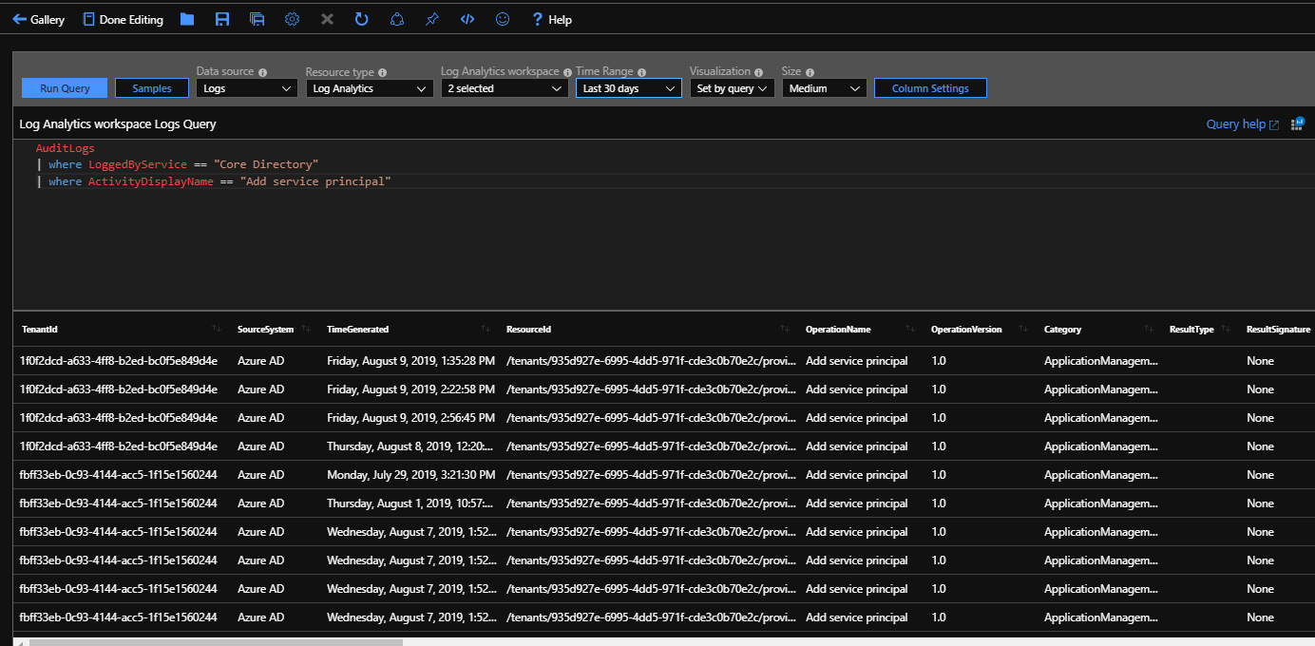
Task: Open Logs Analytics icon beside Query help
Action: [1297, 124]
